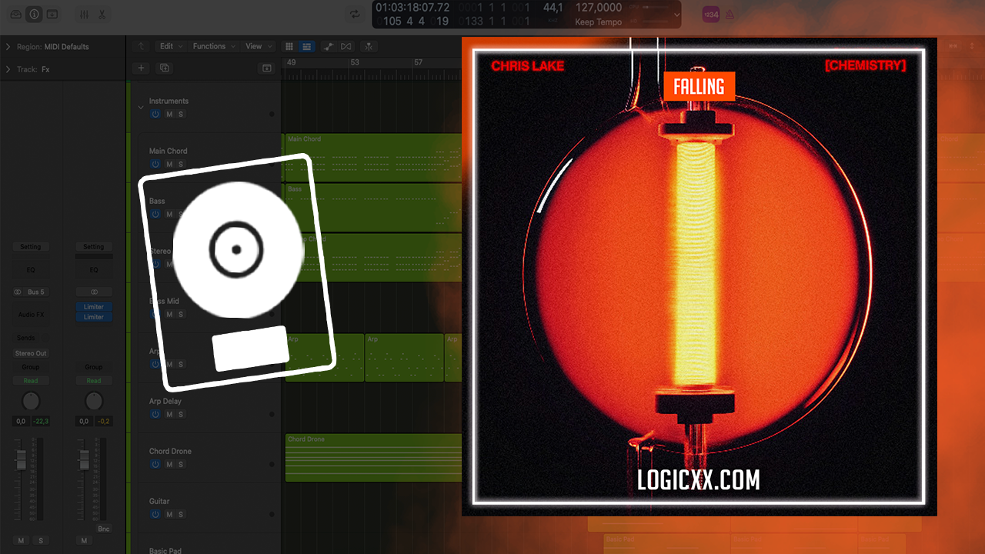The image size is (985, 554).
Task: Open the Editors scissors icon
Action: coord(102,15)
